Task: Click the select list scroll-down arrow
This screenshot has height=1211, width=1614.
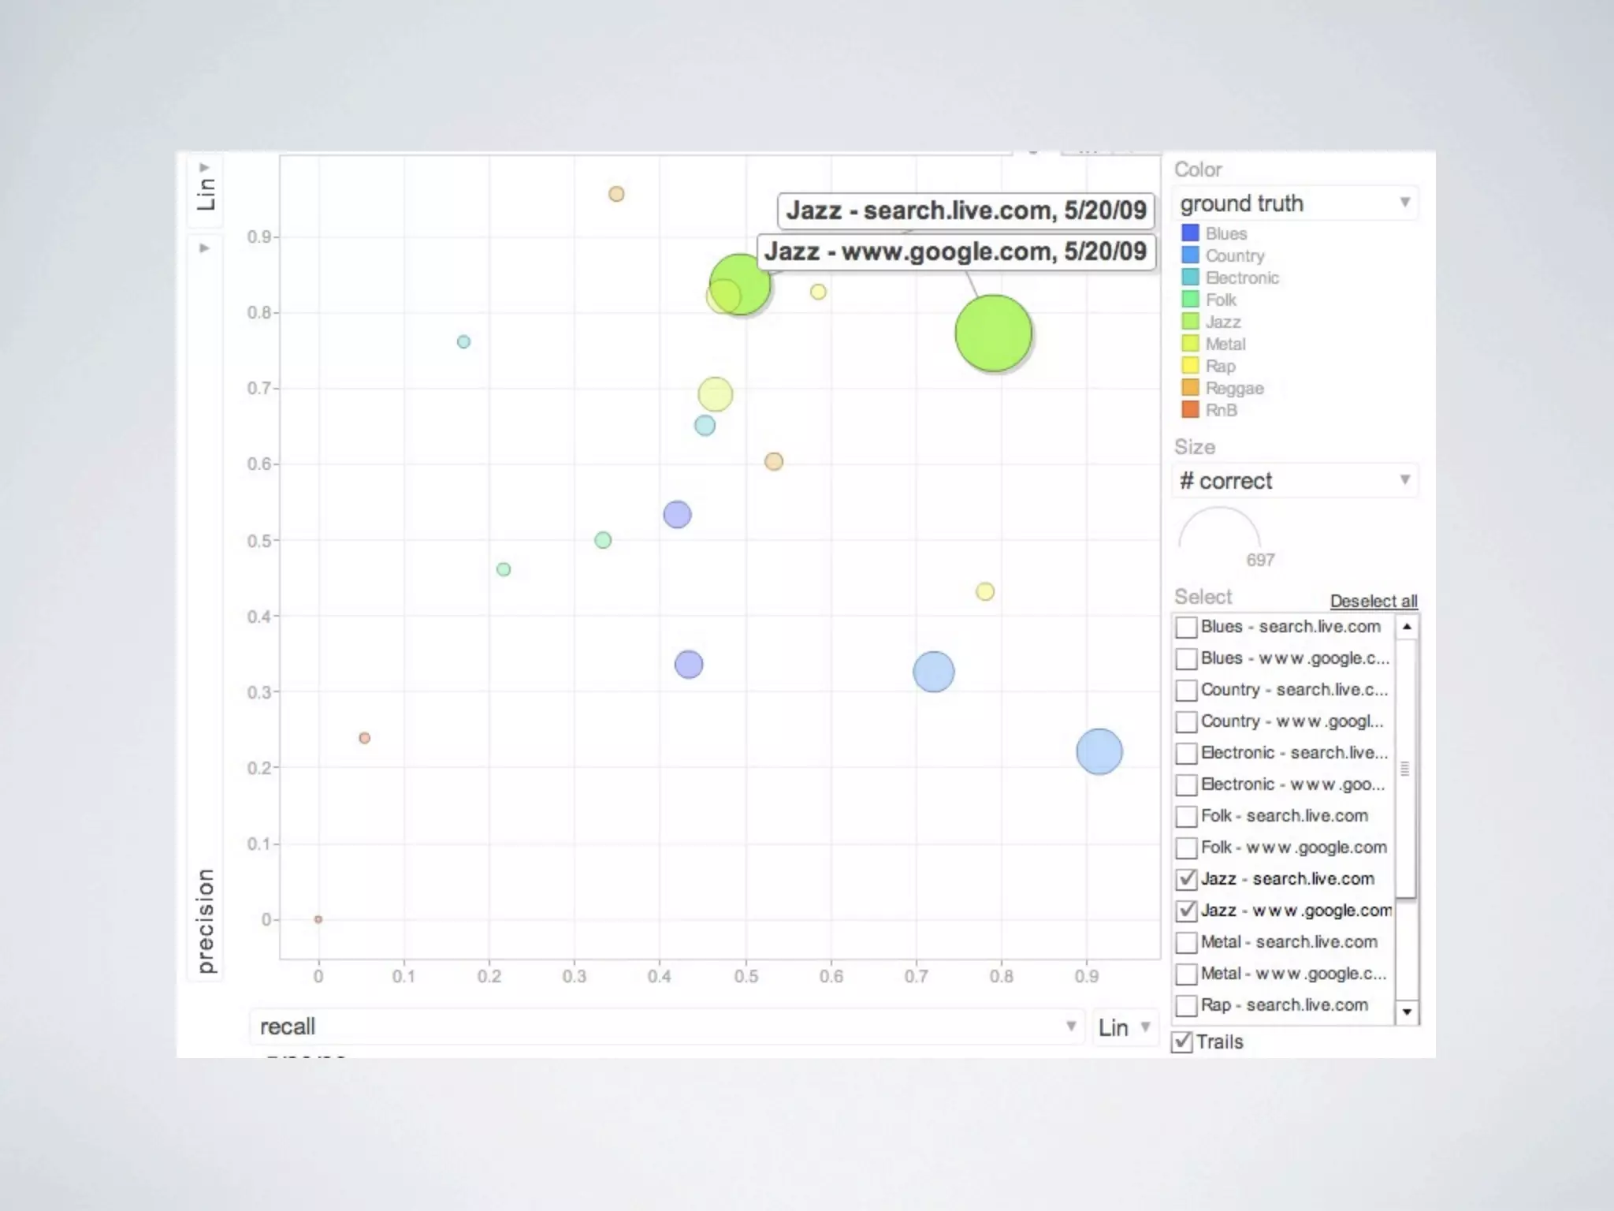Action: pyautogui.click(x=1407, y=1012)
